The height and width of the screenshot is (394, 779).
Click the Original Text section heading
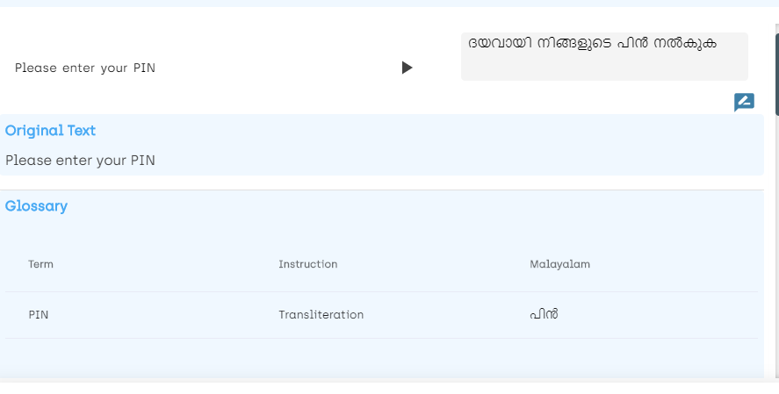click(x=50, y=131)
